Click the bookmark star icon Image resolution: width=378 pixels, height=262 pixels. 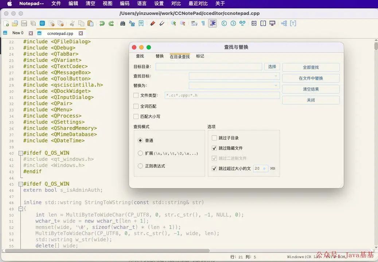pos(141,23)
